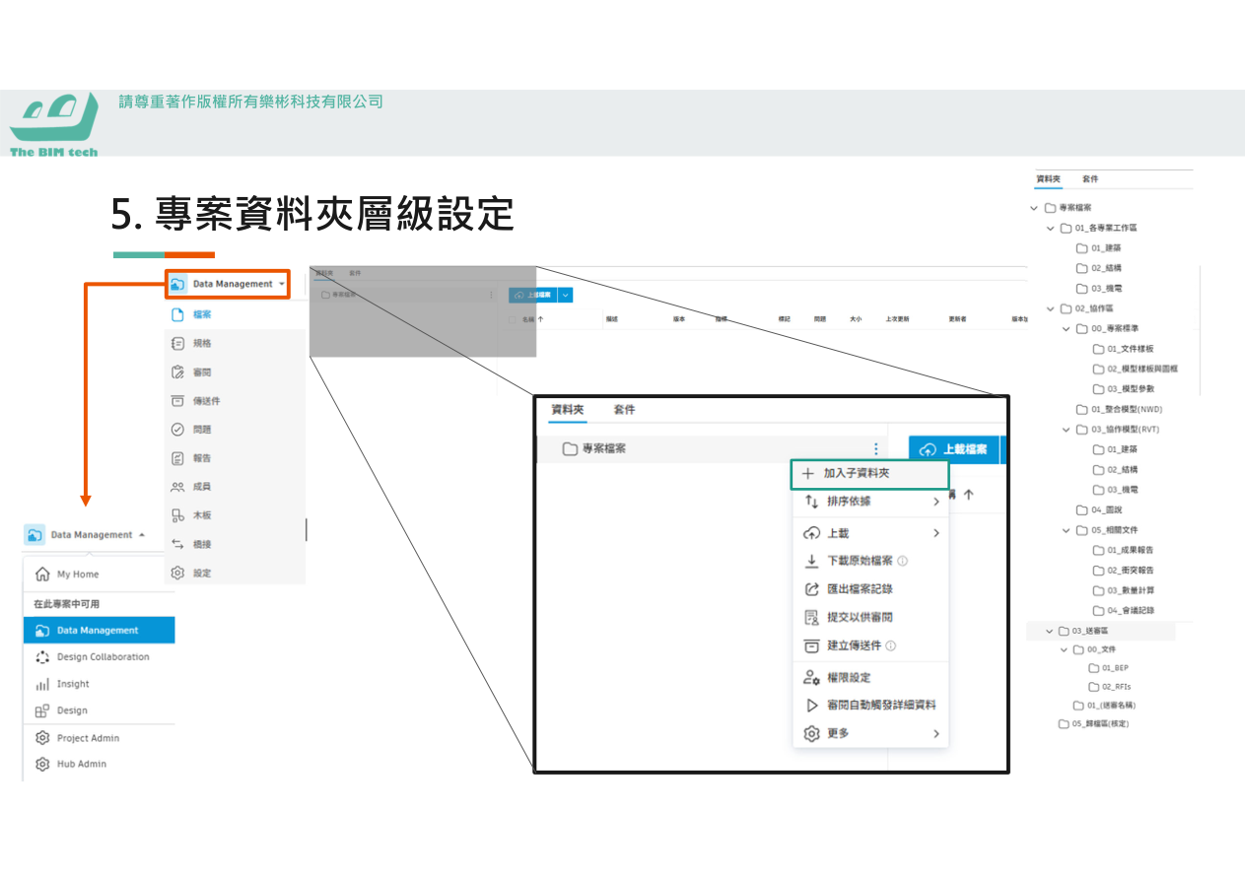Collapse 專案檔案 root in right tree

[x=1034, y=208]
